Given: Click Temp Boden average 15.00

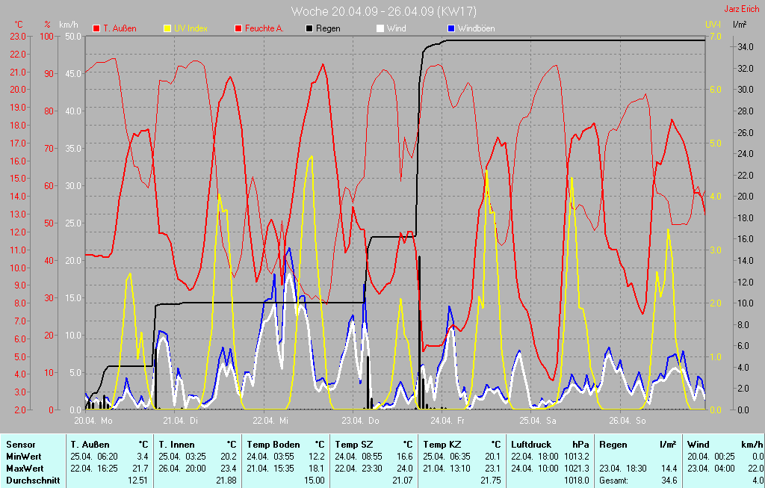Looking at the screenshot, I should point(315,481).
